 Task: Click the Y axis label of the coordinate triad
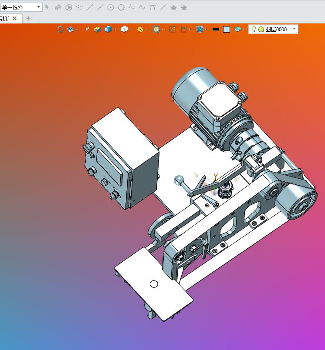tap(216, 177)
